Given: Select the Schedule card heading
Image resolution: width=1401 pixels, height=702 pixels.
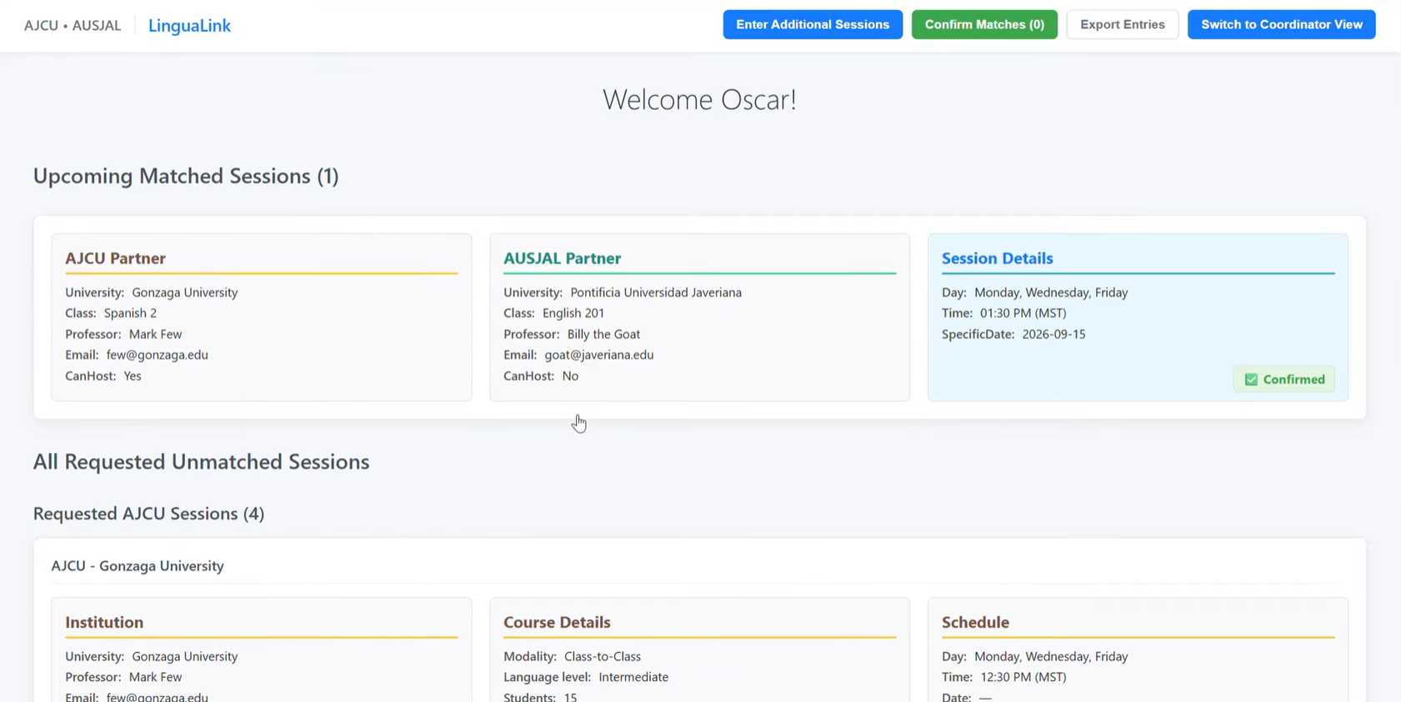Looking at the screenshot, I should click(x=975, y=622).
